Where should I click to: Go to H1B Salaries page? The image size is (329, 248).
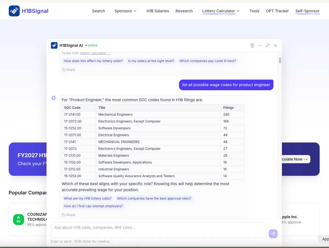pyautogui.click(x=158, y=11)
